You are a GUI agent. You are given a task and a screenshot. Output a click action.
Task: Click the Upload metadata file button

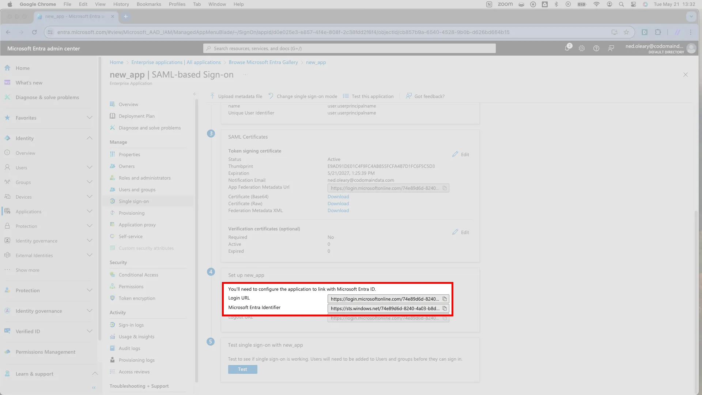point(236,96)
